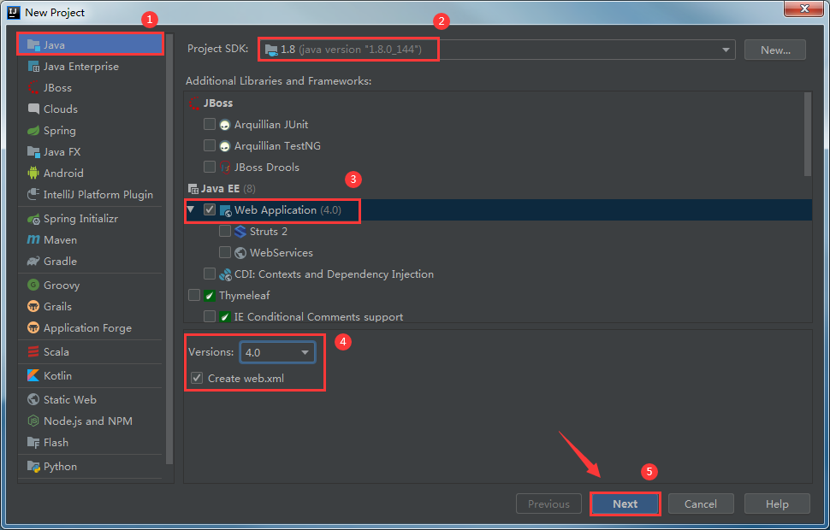
Task: Click the Previous button
Action: pyautogui.click(x=548, y=504)
